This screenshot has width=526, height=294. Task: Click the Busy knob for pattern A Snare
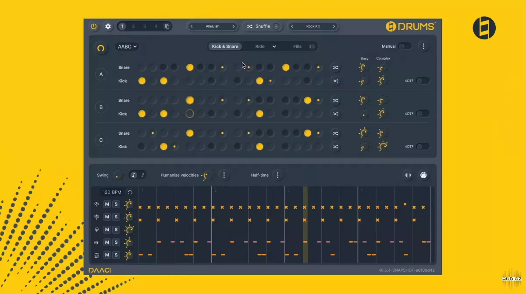pyautogui.click(x=363, y=67)
